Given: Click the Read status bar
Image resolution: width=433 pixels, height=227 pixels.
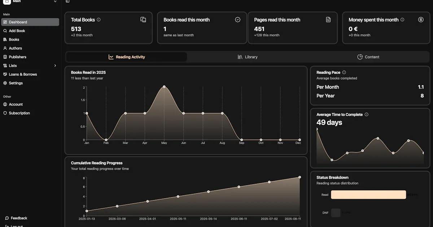Looking at the screenshot, I should (368, 195).
